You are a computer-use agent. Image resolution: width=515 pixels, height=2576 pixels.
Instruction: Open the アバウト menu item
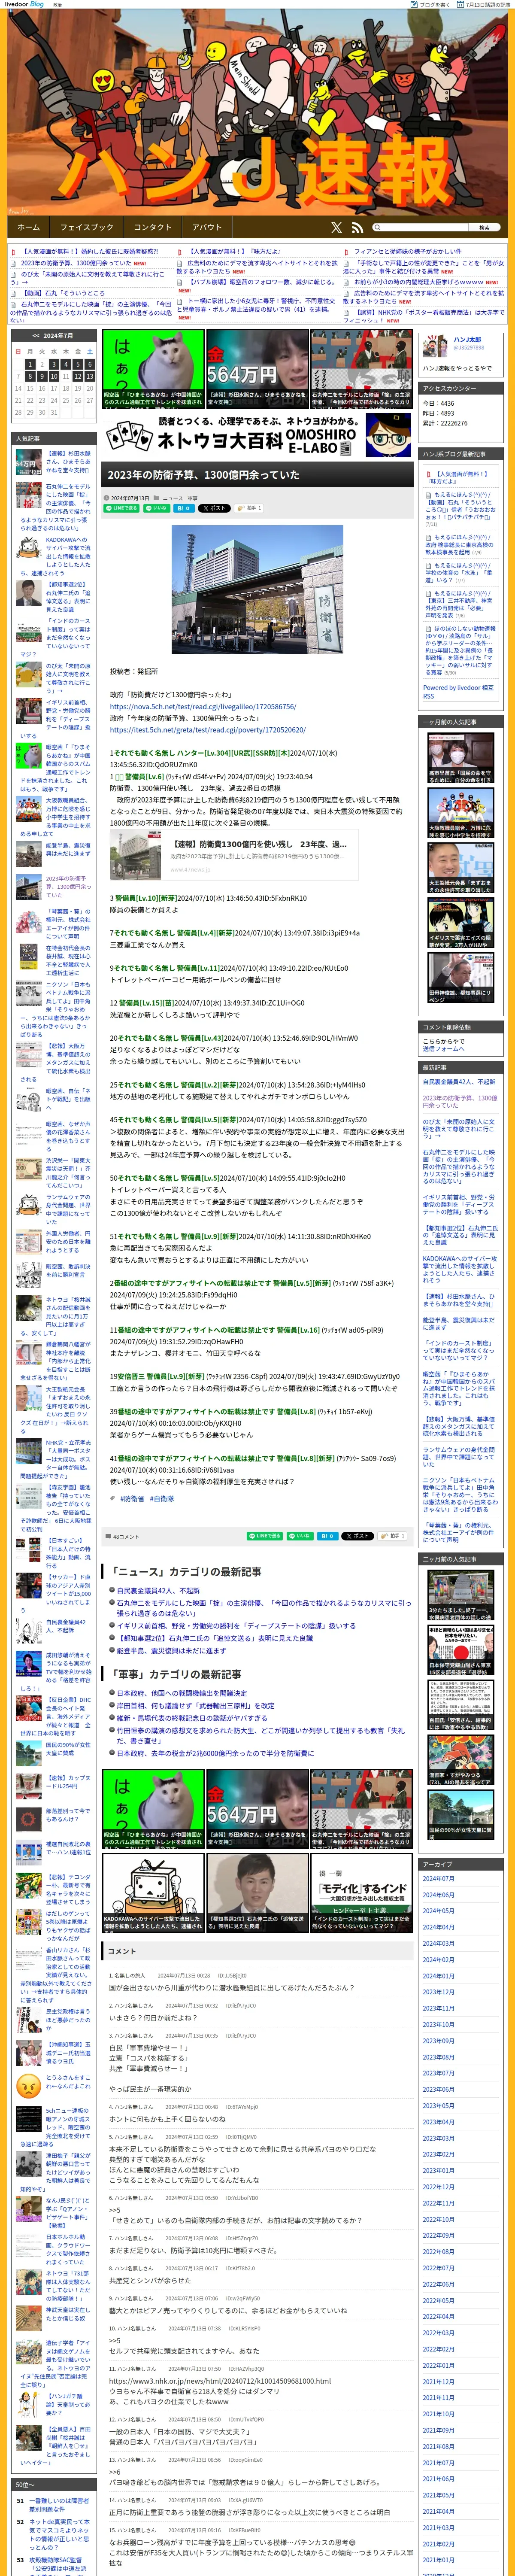point(207,227)
